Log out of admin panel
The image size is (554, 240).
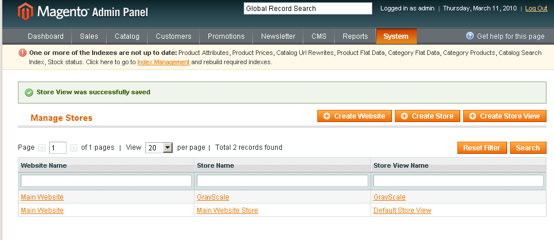point(536,9)
